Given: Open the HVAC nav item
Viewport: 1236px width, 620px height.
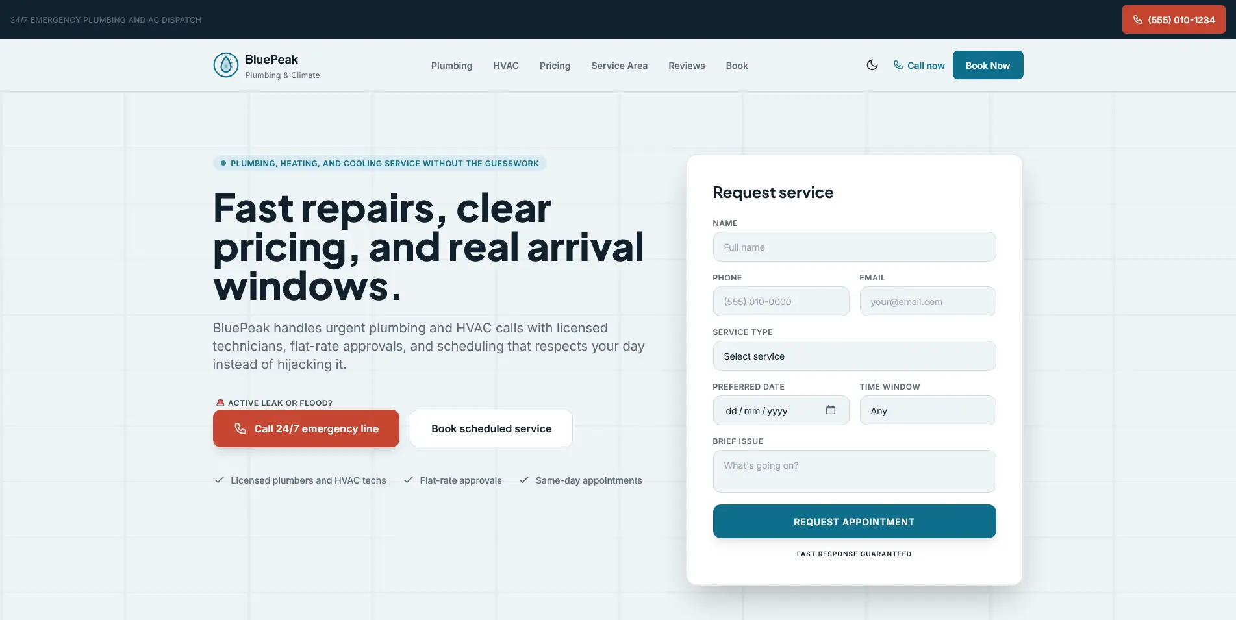Looking at the screenshot, I should click(x=506, y=66).
